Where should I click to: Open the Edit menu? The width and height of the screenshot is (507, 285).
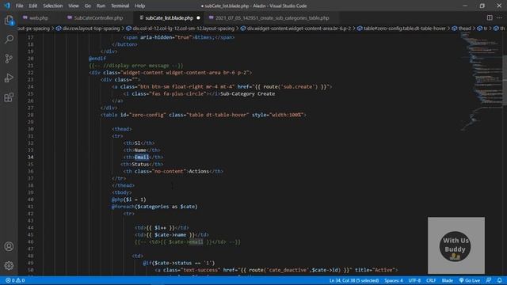click(x=33, y=6)
